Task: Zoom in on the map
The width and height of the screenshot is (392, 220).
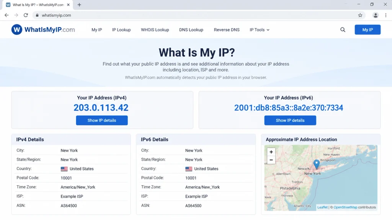Action: point(271,152)
